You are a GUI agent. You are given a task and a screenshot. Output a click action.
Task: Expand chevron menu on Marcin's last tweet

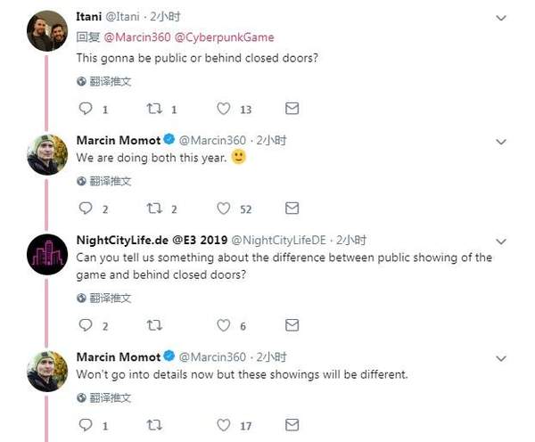tap(500, 357)
